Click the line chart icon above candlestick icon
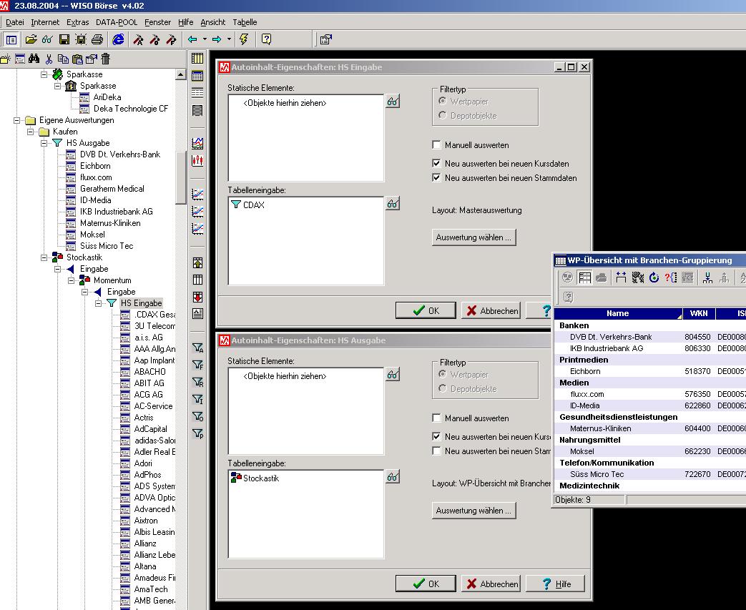 (x=197, y=143)
